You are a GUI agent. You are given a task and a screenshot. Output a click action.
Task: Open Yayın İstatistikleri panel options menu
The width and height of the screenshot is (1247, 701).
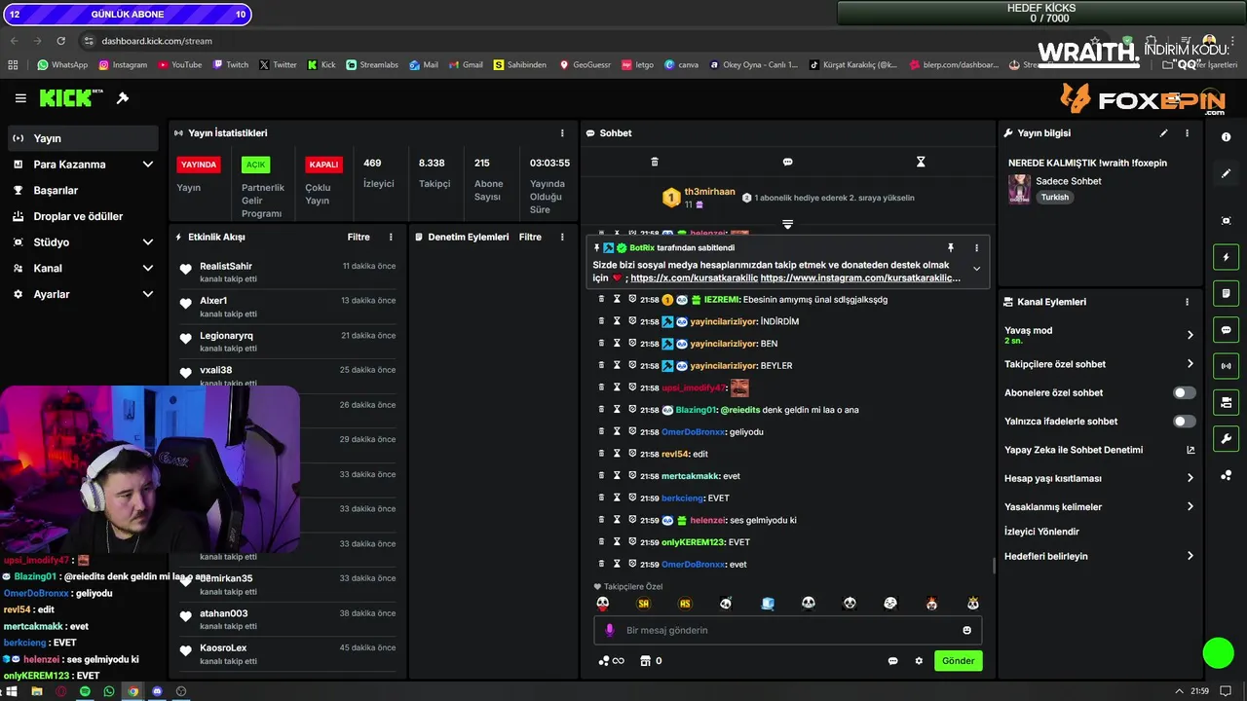tap(562, 133)
